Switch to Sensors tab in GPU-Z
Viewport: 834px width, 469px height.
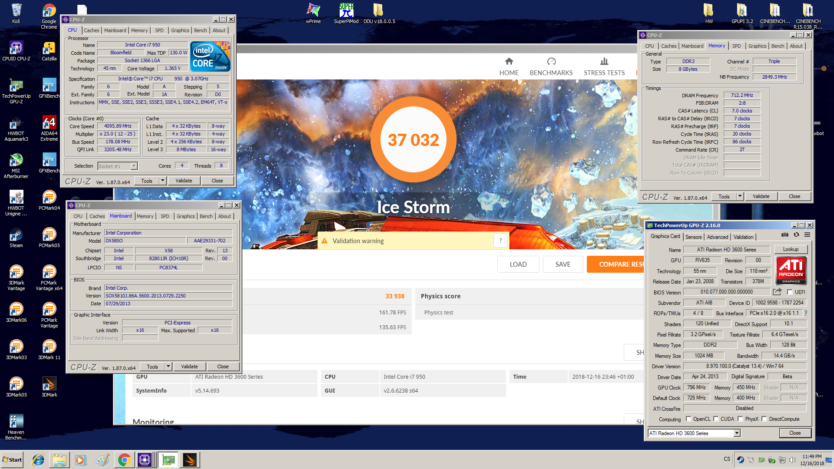click(693, 237)
